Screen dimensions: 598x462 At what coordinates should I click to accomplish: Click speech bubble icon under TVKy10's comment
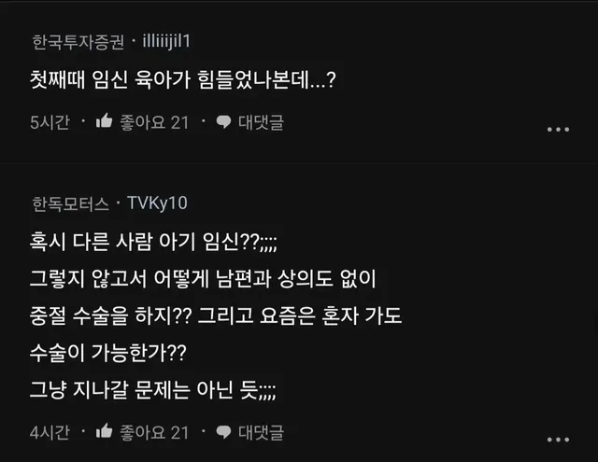point(223,432)
